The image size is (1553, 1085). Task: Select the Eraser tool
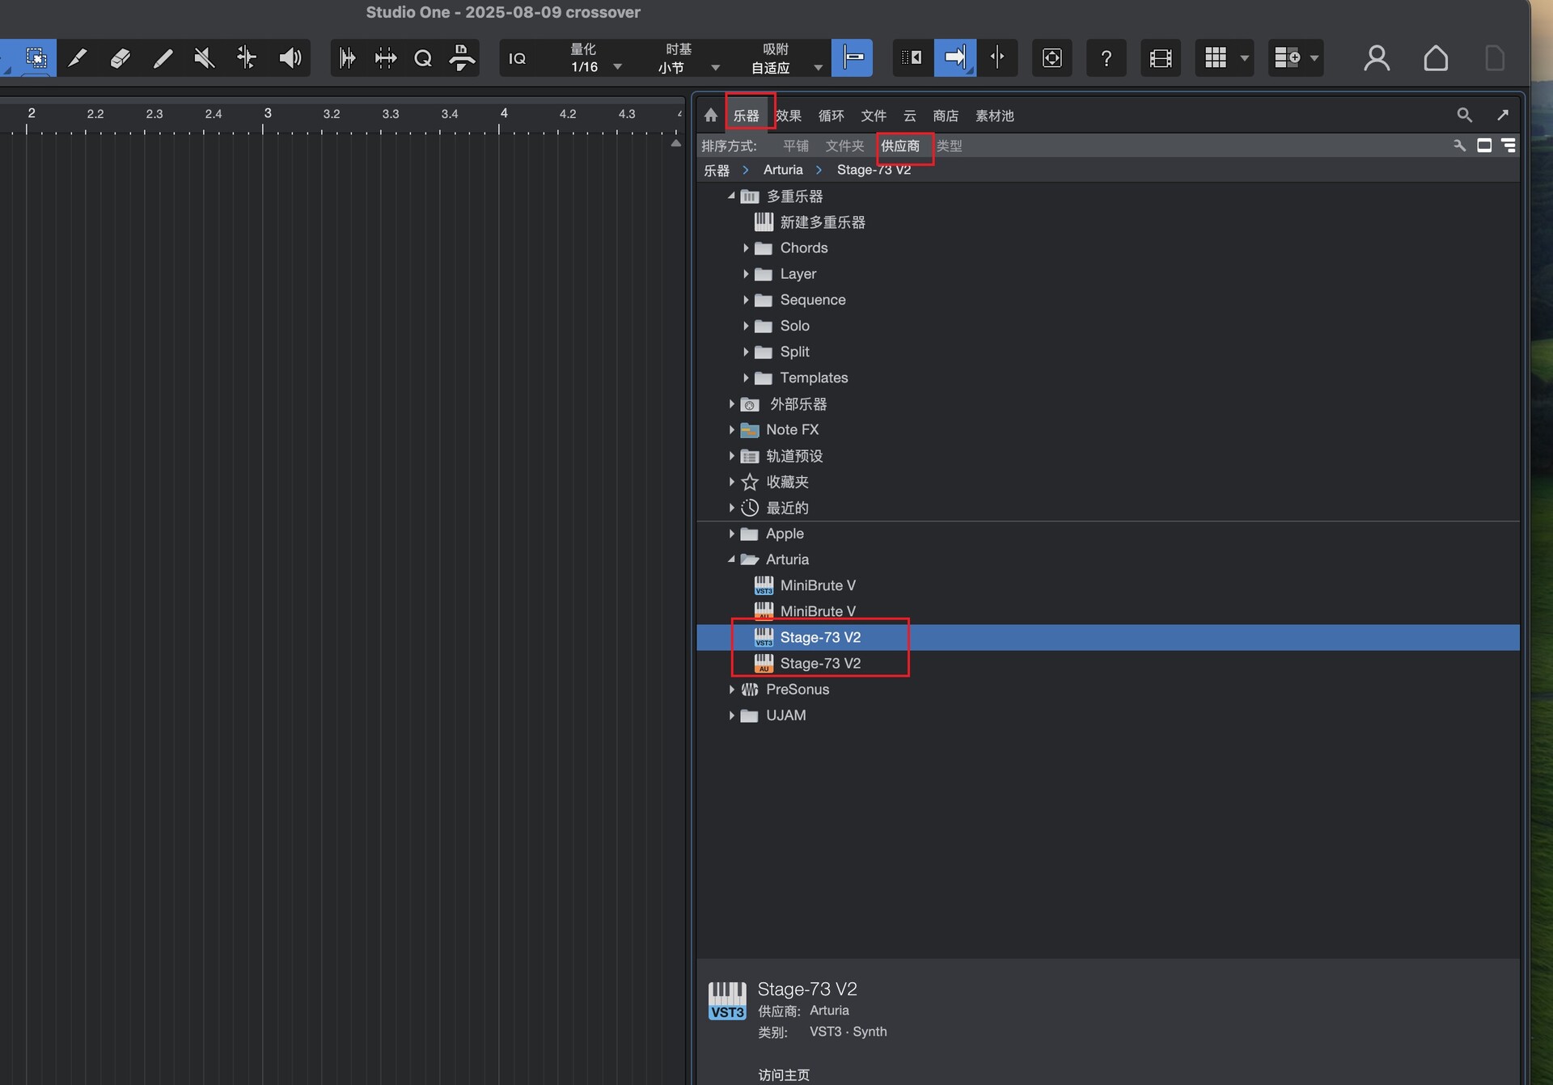click(120, 57)
